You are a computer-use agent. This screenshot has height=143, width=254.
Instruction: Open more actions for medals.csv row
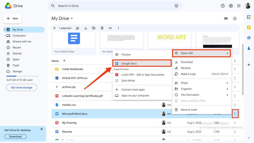point(235,105)
